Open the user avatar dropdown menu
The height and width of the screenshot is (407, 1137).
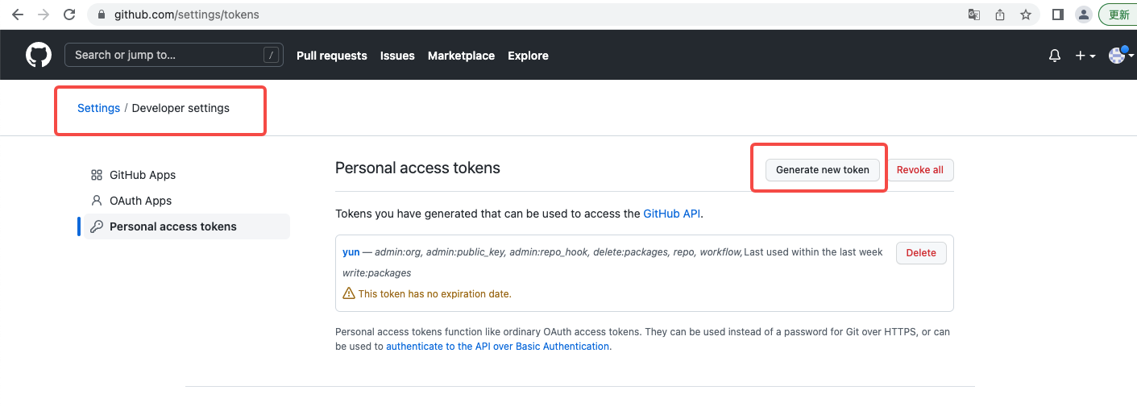(1118, 56)
